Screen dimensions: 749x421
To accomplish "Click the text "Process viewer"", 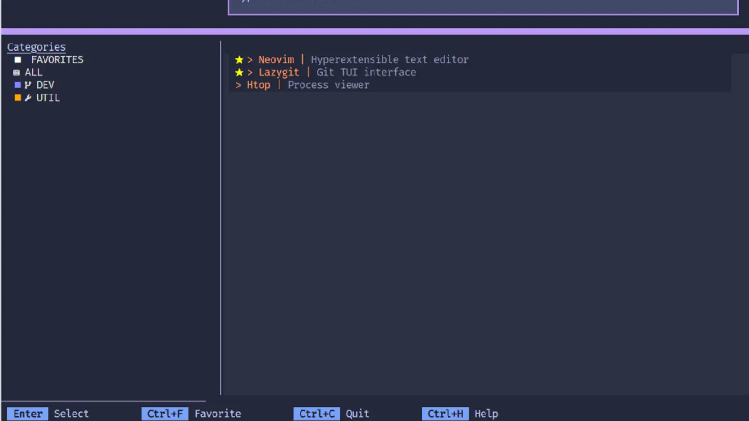I will (x=329, y=85).
